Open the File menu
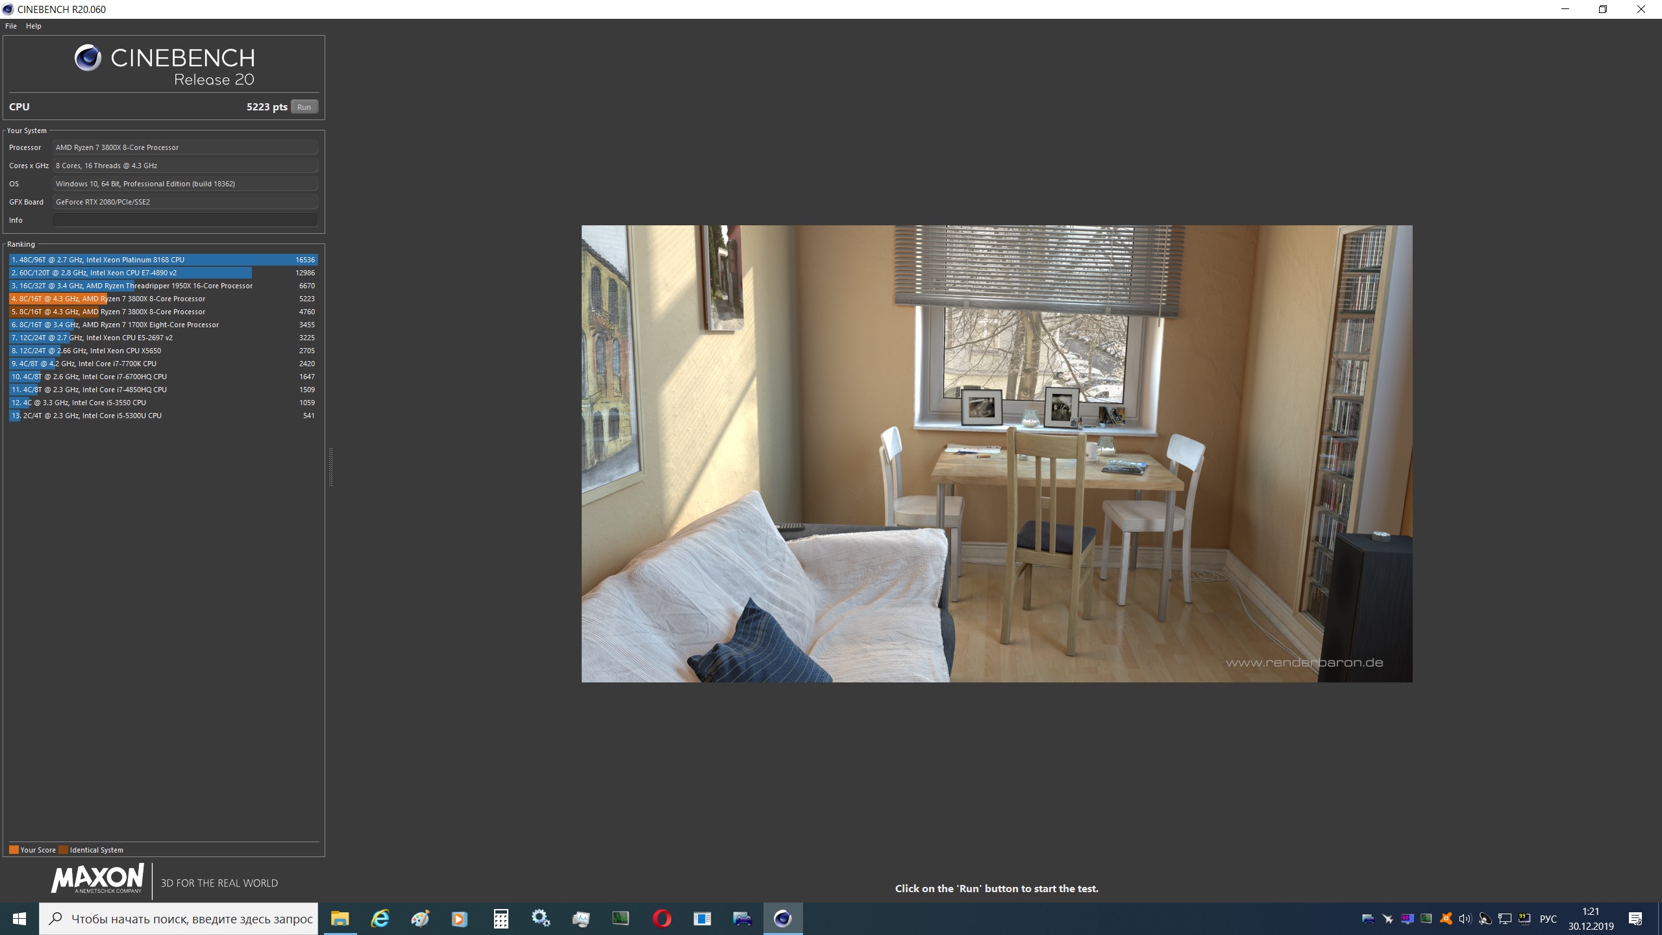1662x935 pixels. click(x=11, y=26)
